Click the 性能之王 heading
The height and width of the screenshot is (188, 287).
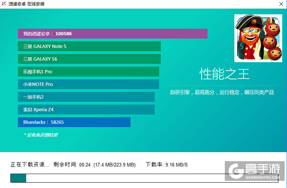point(224,74)
